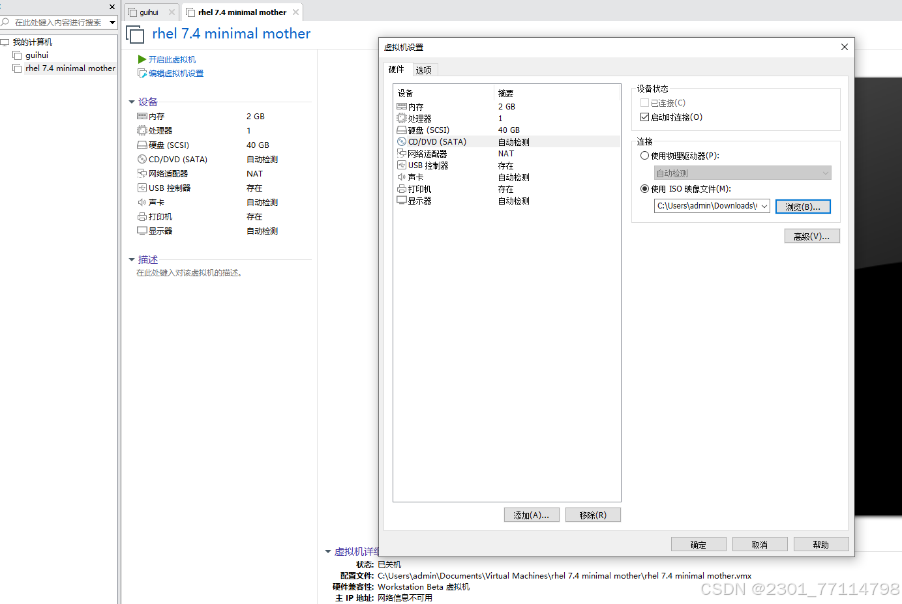
Task: Click the NAT summary value in dialog list
Action: pos(506,154)
